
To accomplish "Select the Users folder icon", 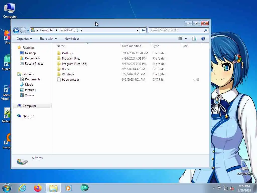I will point(59,69).
